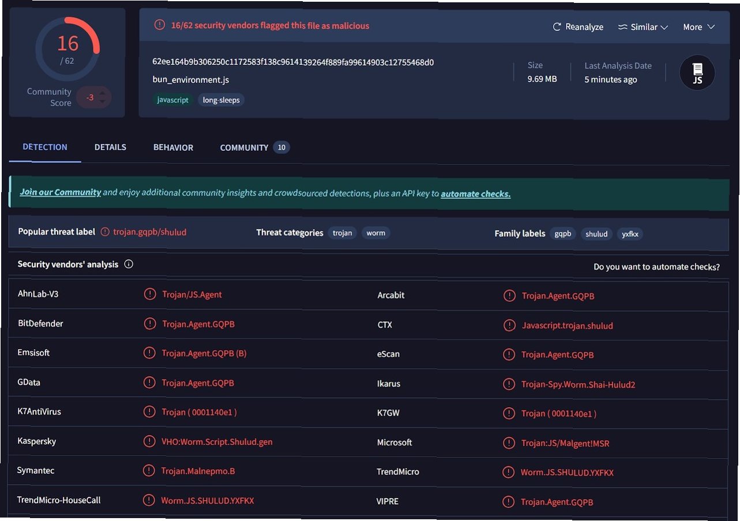The image size is (740, 521).
Task: Downvote using community score down arrow
Action: (103, 102)
